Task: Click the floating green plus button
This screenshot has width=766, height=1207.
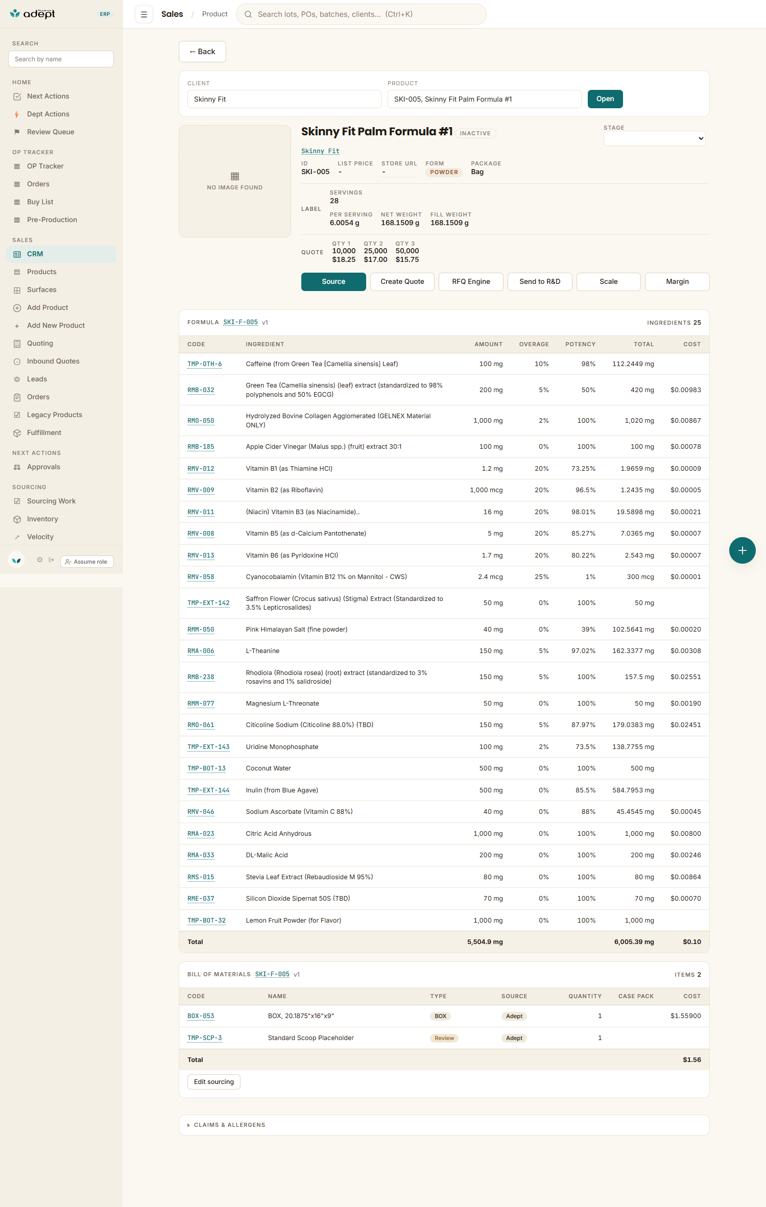Action: [x=742, y=550]
